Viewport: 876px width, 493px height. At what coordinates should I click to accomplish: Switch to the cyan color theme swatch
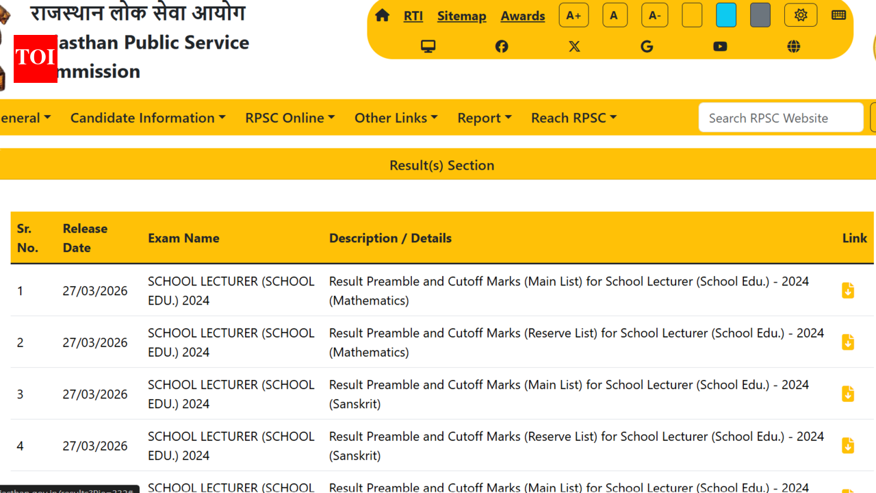[x=726, y=14]
